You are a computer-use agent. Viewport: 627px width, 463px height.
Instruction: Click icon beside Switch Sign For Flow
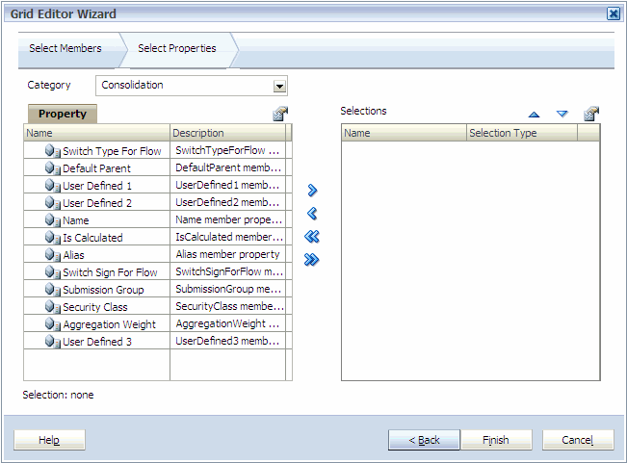tap(52, 272)
